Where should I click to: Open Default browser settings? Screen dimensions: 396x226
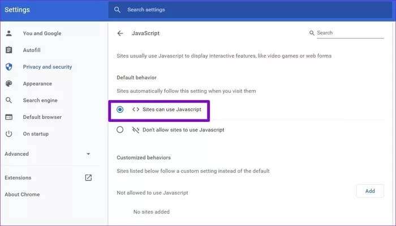[x=42, y=117]
